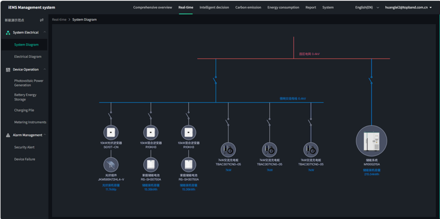
Task: Click the SG10T-CN photovoltaic inverter icon
Action: coord(111,132)
